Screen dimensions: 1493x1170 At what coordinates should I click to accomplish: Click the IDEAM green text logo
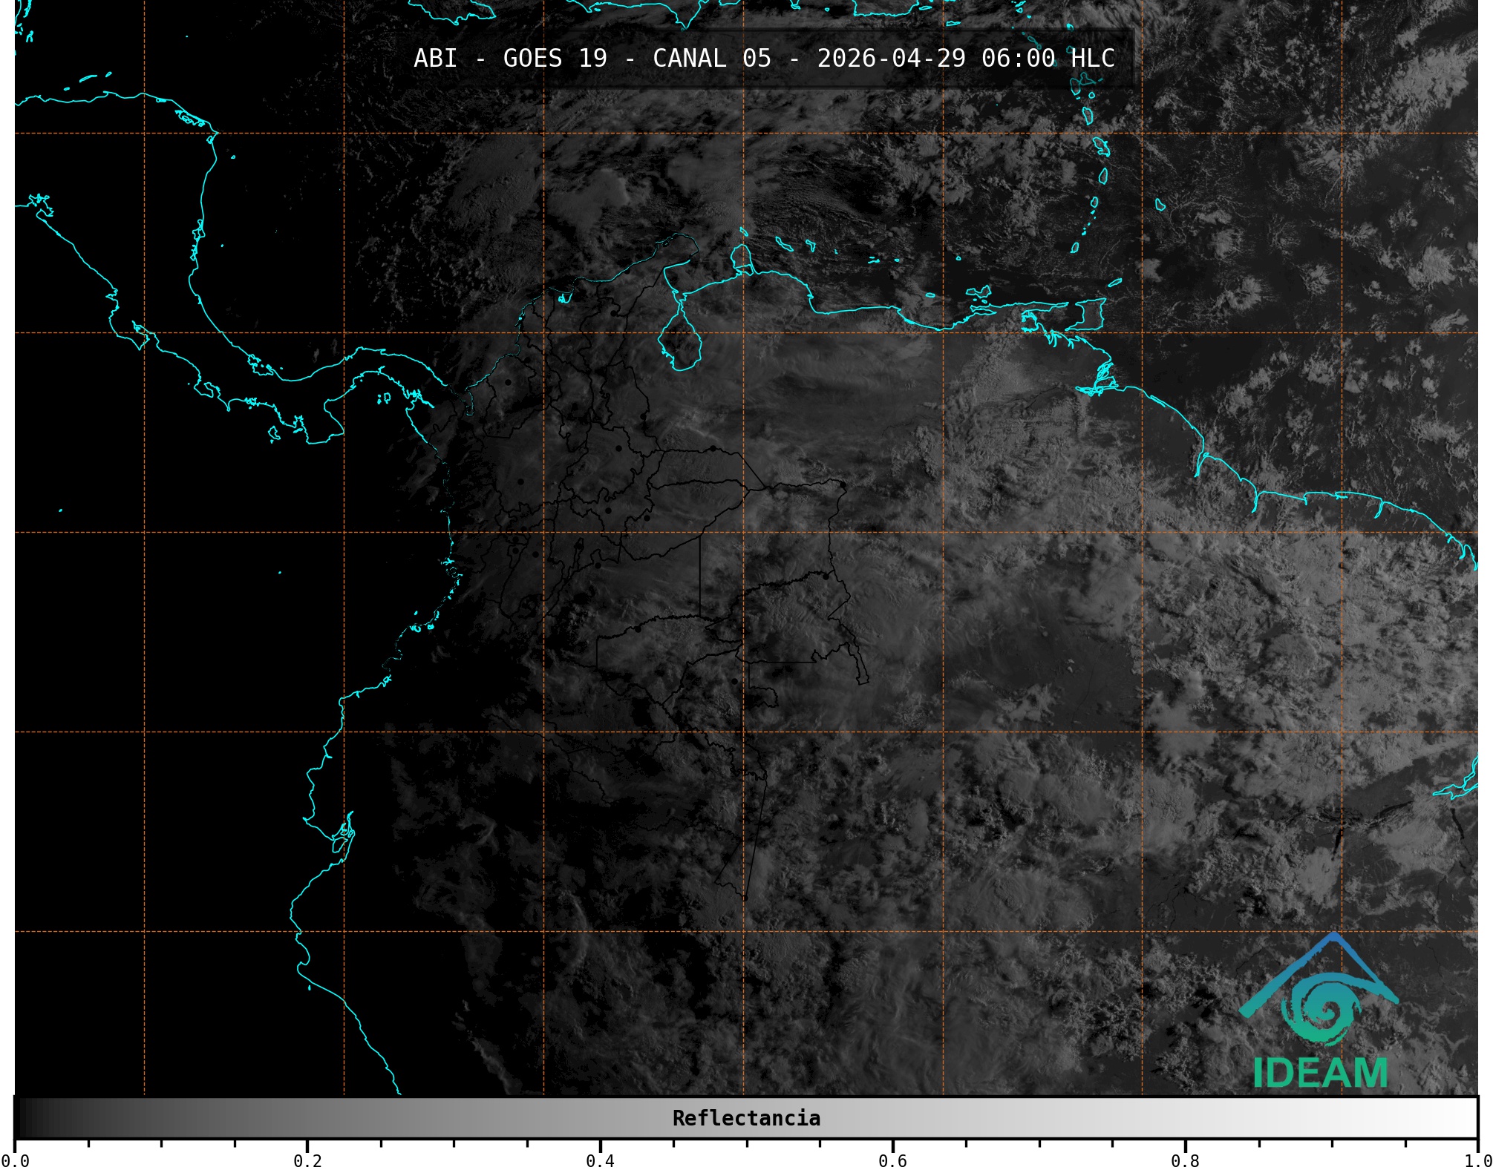click(x=1320, y=1073)
